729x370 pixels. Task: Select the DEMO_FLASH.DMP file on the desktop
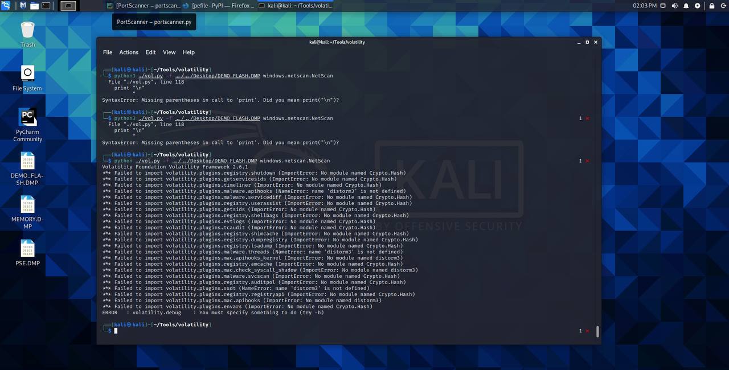click(27, 169)
